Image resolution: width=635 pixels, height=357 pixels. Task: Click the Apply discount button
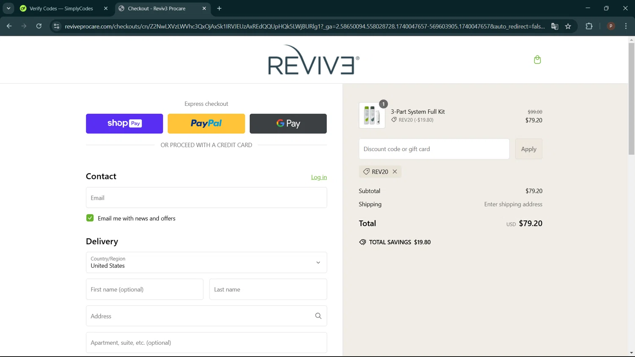(x=528, y=149)
